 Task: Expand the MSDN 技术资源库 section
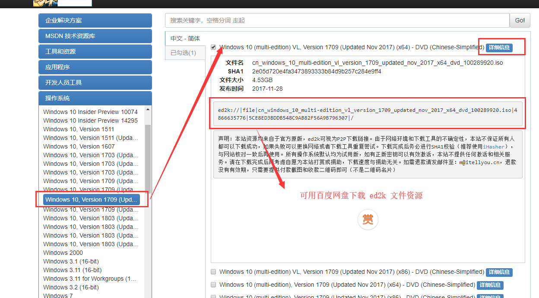(95, 36)
